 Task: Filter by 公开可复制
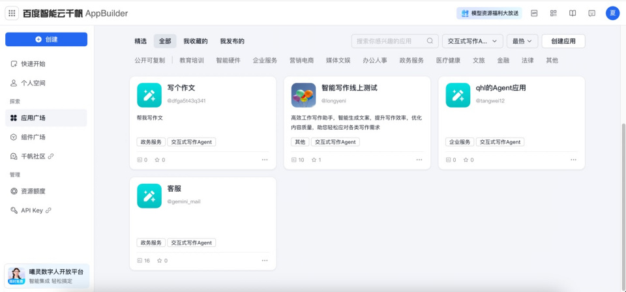(x=150, y=61)
